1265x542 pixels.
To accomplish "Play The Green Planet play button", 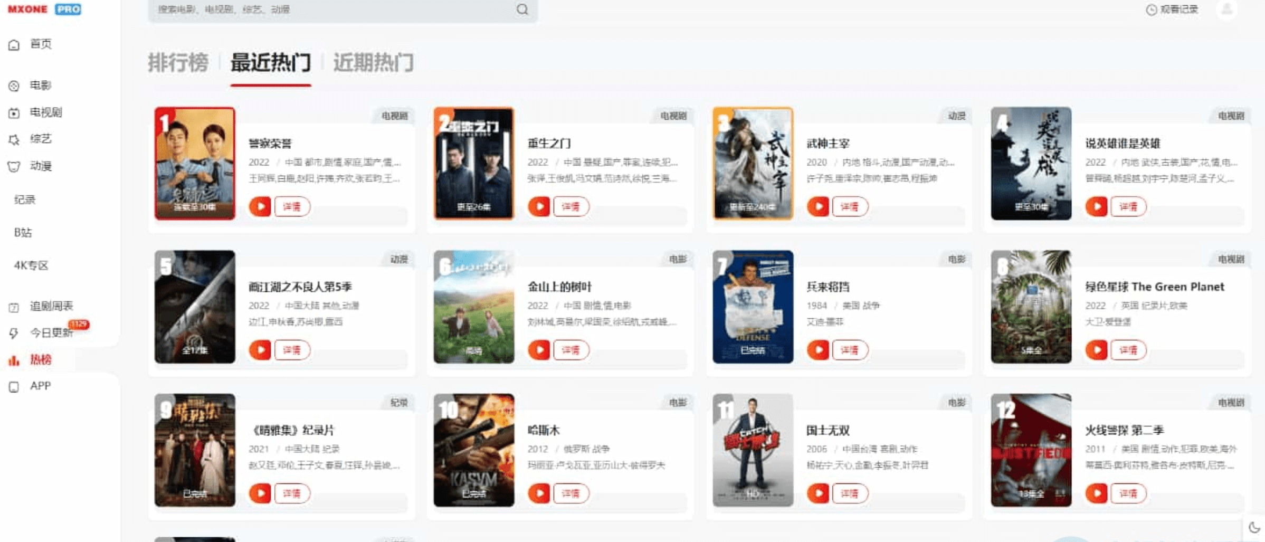I will 1097,350.
